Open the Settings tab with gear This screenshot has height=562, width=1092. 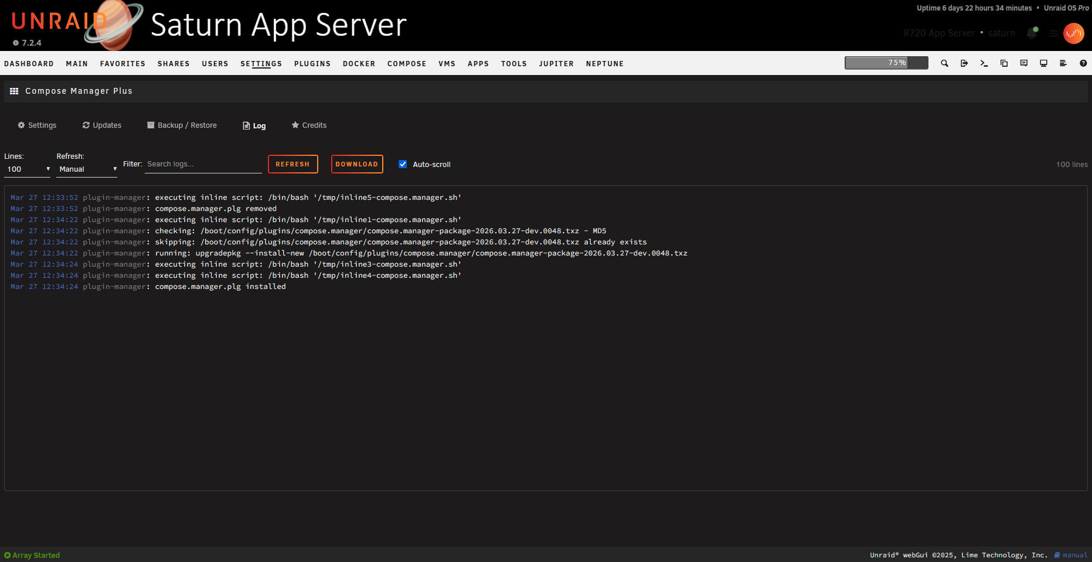coord(37,125)
